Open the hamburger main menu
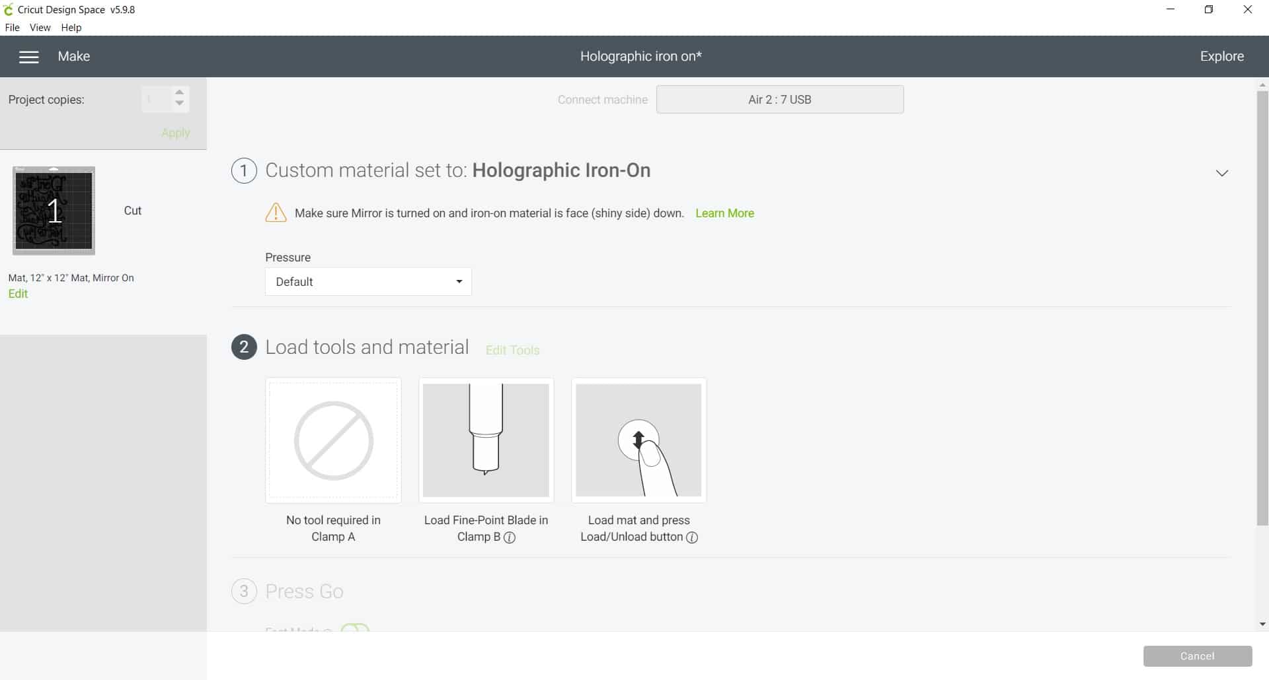 28,57
